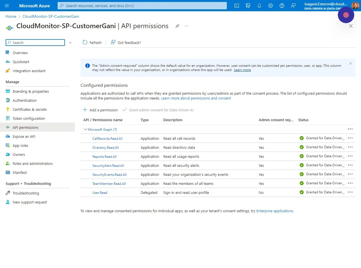Open Reports.Read.All permission
The height and width of the screenshot is (268, 361).
coord(105,157)
